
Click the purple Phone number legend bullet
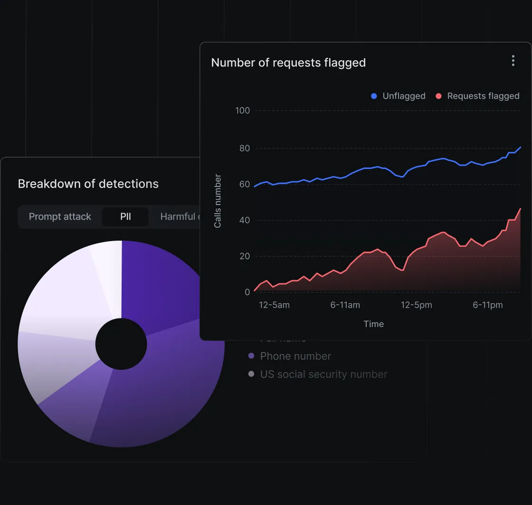(251, 356)
